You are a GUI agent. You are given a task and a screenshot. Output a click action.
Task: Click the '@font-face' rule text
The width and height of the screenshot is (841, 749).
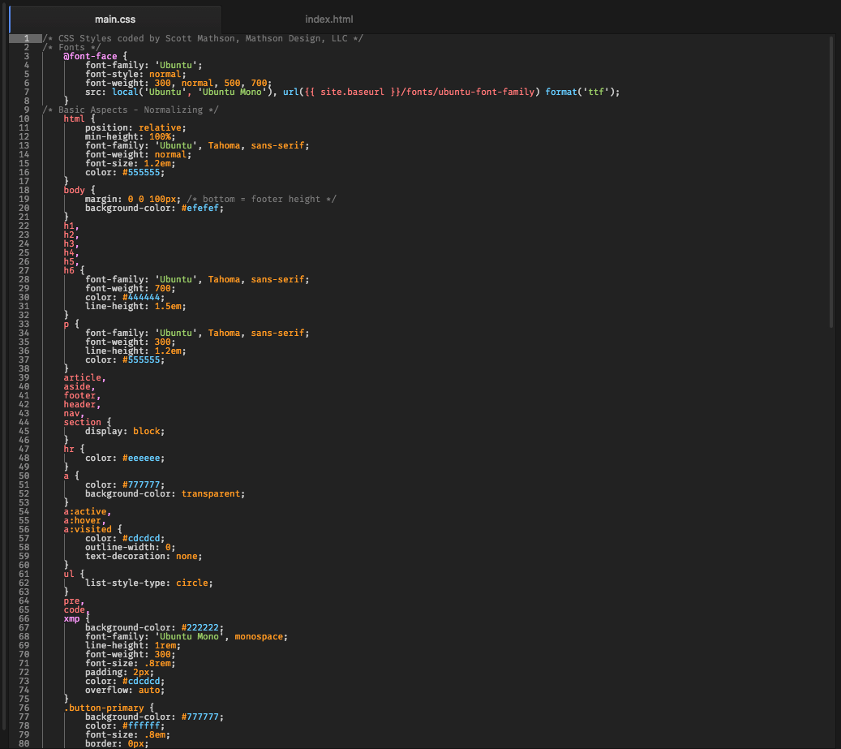pyautogui.click(x=90, y=56)
